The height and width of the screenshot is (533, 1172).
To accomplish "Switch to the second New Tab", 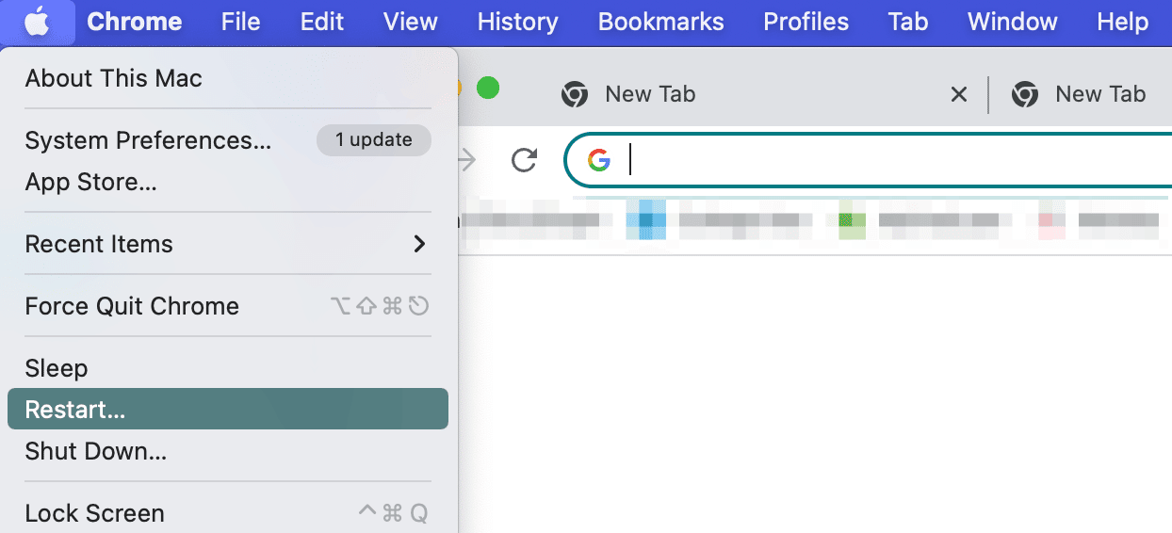I will (x=1099, y=94).
